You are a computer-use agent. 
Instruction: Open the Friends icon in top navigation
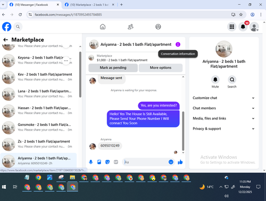[130, 27]
